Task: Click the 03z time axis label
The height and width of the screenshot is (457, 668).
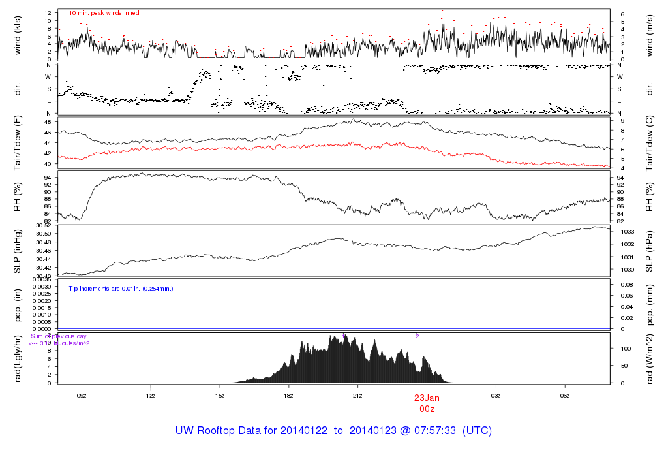Action: pos(496,395)
